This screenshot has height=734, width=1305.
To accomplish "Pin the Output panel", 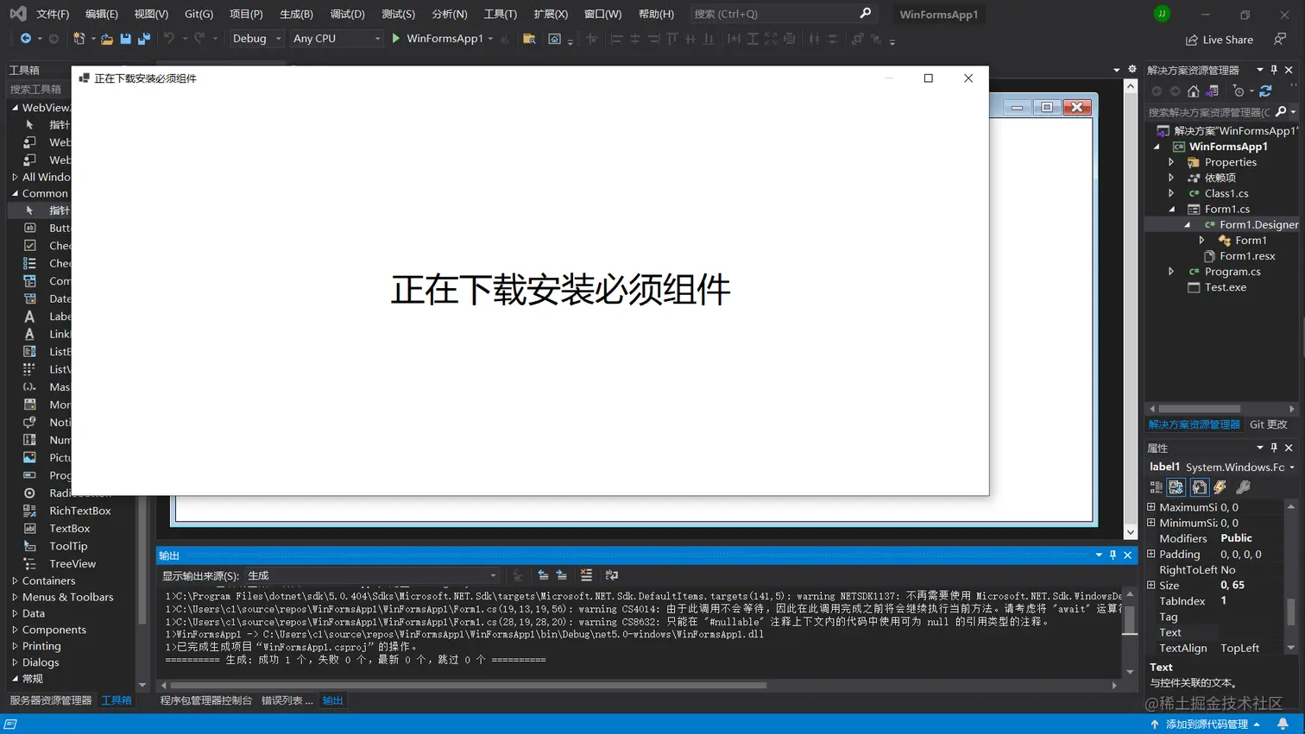I will 1113,555.
